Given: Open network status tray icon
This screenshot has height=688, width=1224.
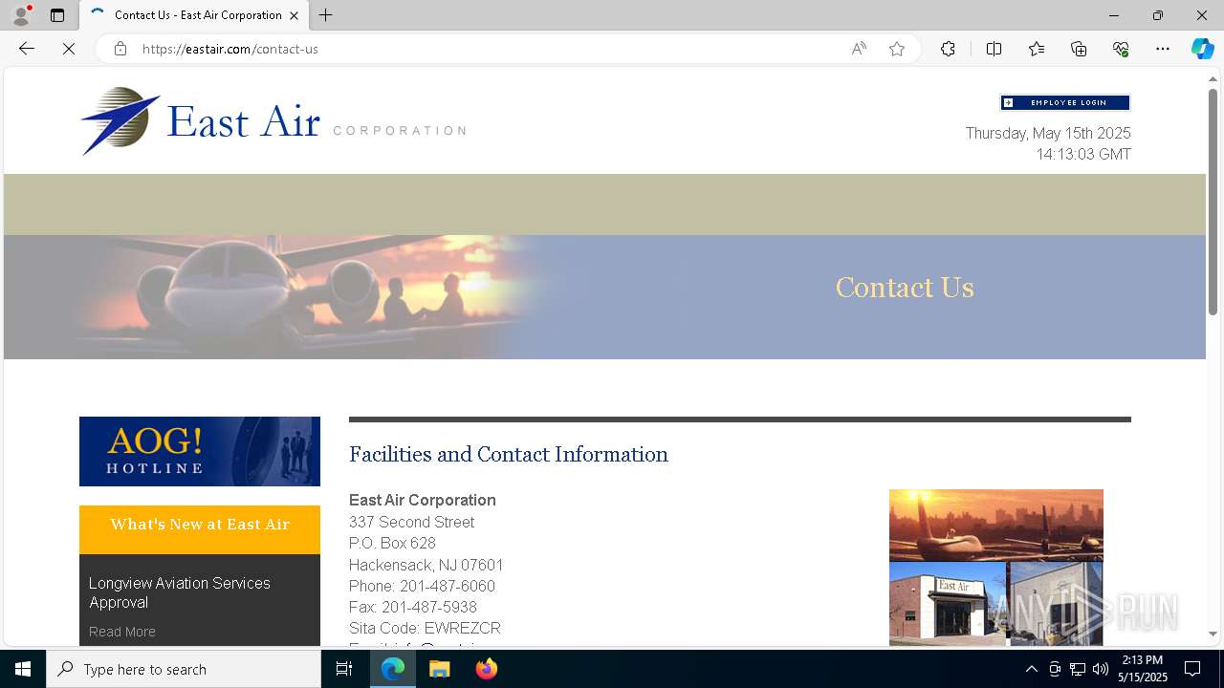Looking at the screenshot, I should point(1078,669).
